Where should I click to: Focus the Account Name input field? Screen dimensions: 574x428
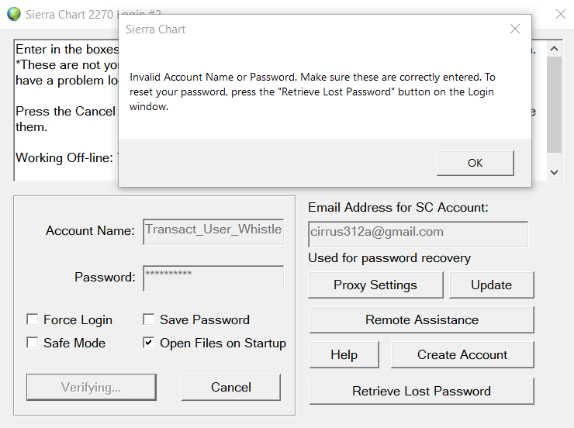click(x=213, y=232)
